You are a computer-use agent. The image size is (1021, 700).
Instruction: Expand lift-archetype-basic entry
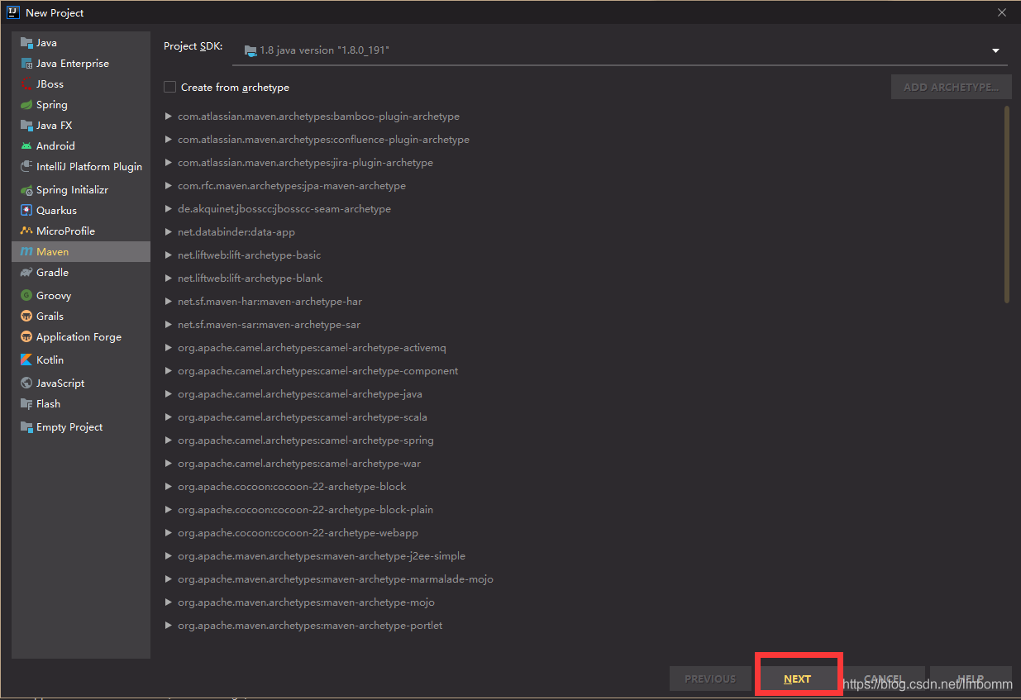click(x=169, y=255)
